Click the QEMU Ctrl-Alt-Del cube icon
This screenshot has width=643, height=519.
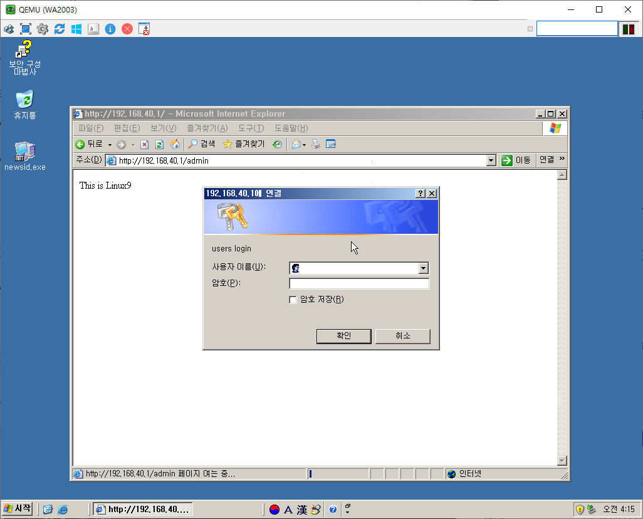(9, 29)
